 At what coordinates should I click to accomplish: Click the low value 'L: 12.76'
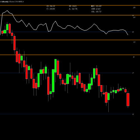73,9
